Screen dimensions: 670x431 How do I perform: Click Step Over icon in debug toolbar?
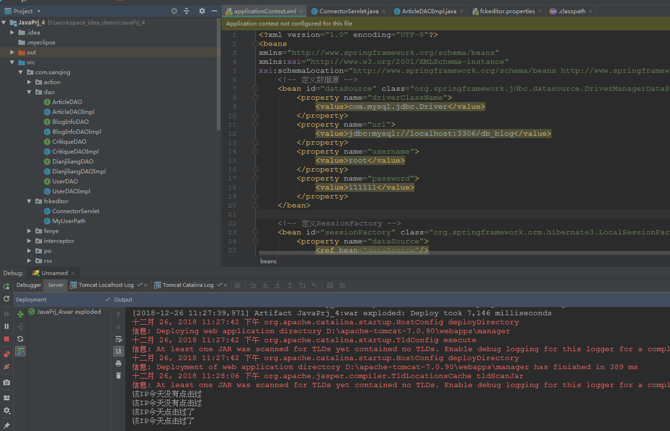[253, 285]
